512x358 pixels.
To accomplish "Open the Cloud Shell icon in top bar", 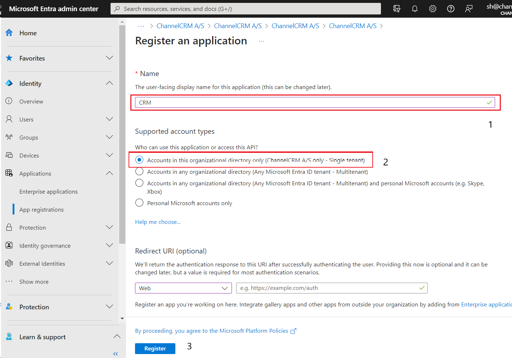I will 397,9.
